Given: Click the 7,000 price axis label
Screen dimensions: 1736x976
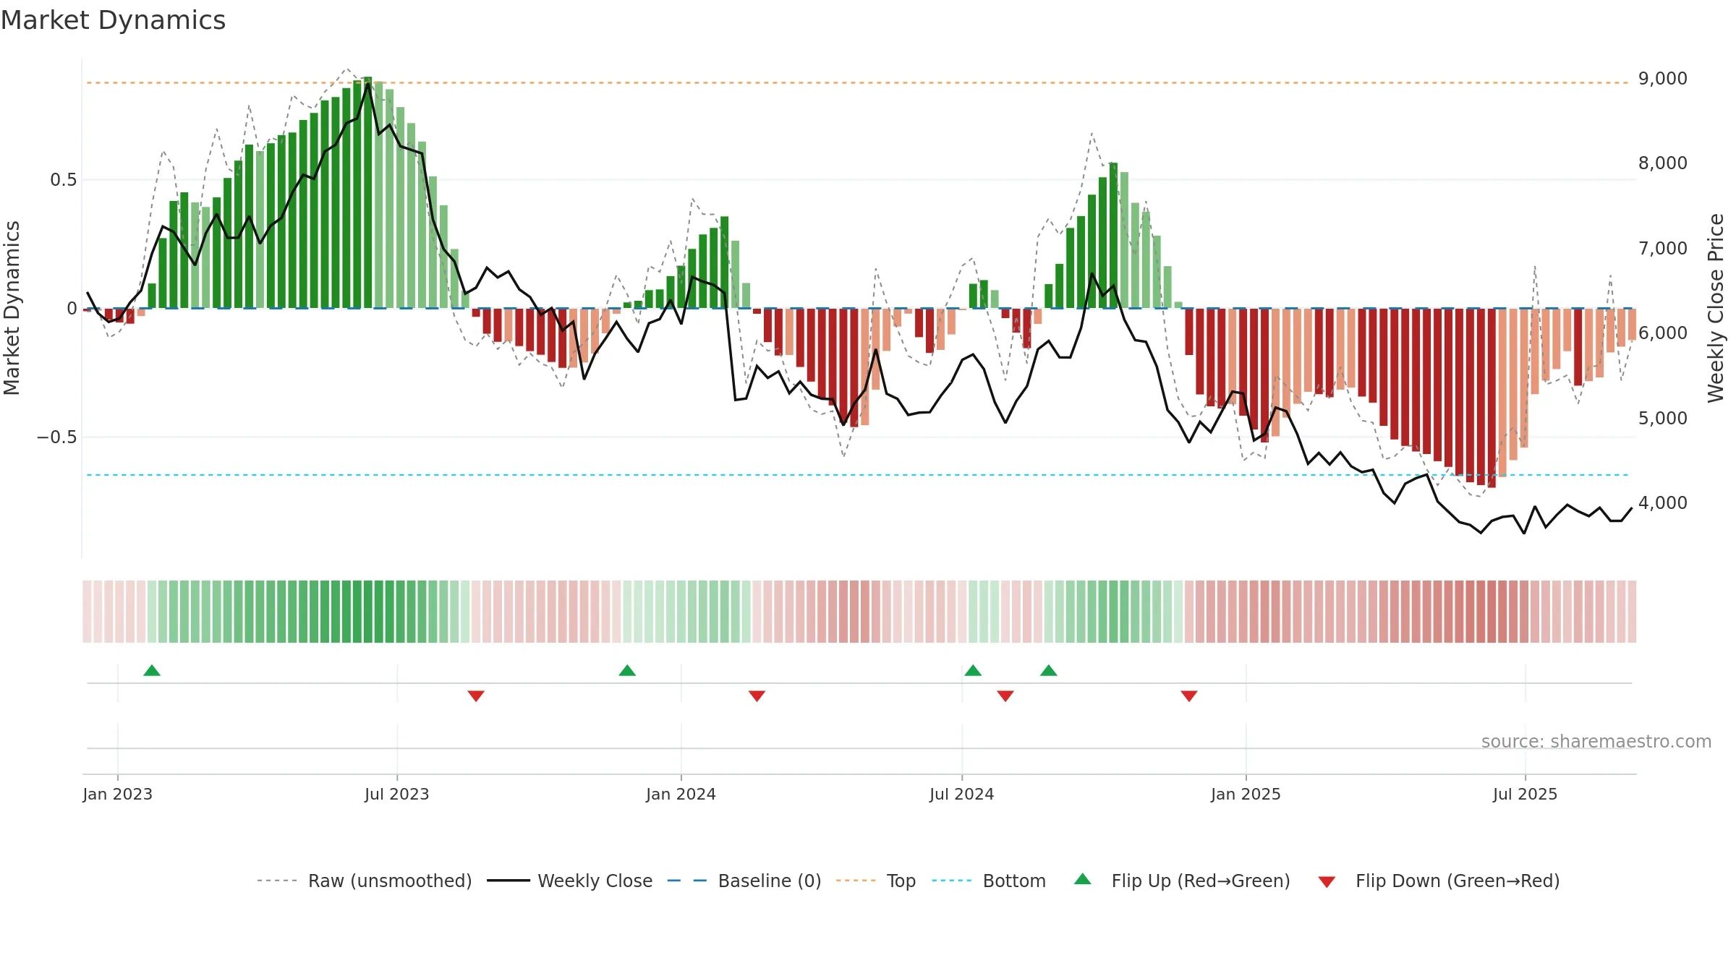Looking at the screenshot, I should pos(1663,248).
